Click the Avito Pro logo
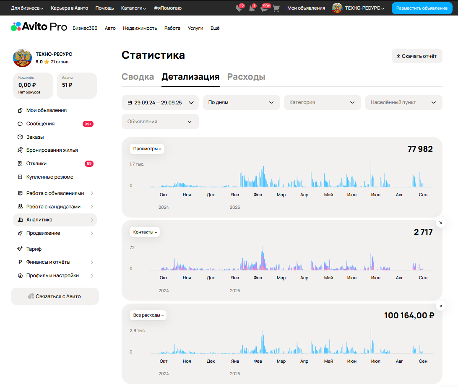This screenshot has height=387, width=458. tap(39, 26)
